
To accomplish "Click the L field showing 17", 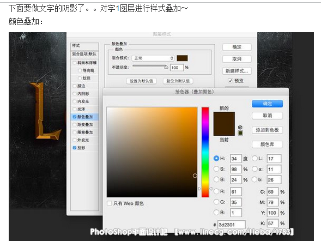I will [274, 159].
